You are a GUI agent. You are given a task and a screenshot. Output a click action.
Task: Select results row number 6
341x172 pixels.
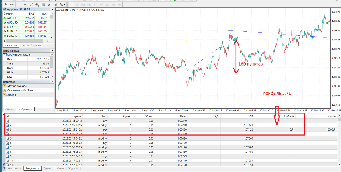point(171,143)
